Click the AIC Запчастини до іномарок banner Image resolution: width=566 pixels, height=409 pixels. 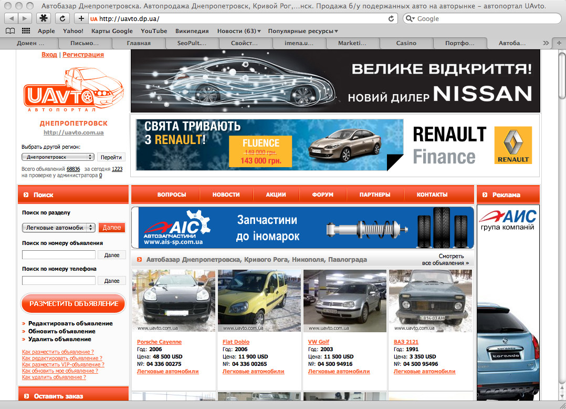pyautogui.click(x=302, y=228)
